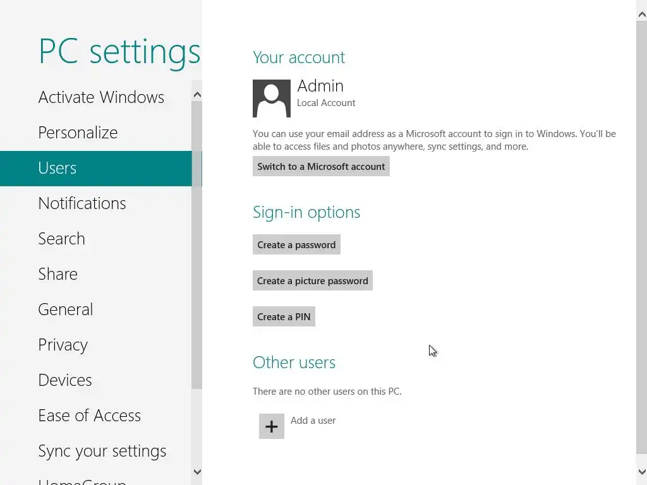The image size is (647, 485).
Task: Click the PC settings title
Action: (x=119, y=52)
